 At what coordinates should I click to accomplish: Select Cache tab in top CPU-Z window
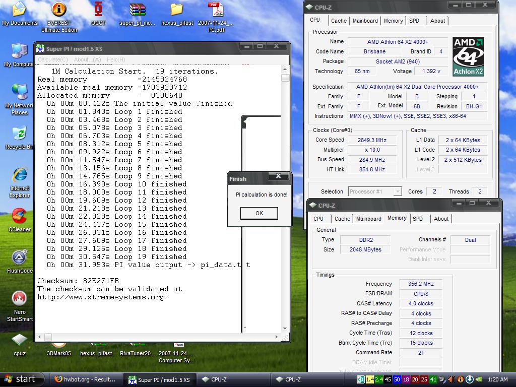(339, 21)
